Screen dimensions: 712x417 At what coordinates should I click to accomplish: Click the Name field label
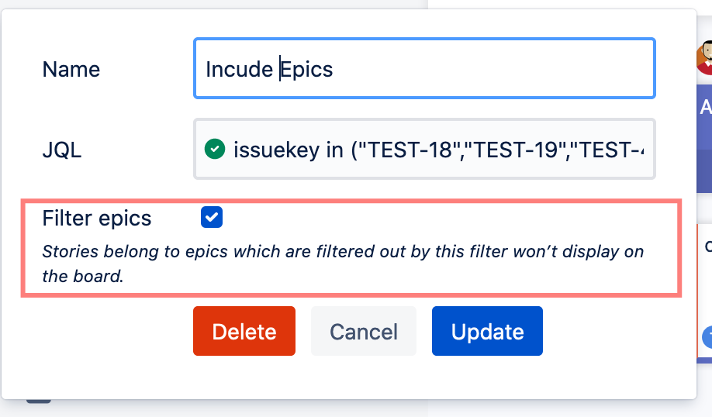point(71,70)
